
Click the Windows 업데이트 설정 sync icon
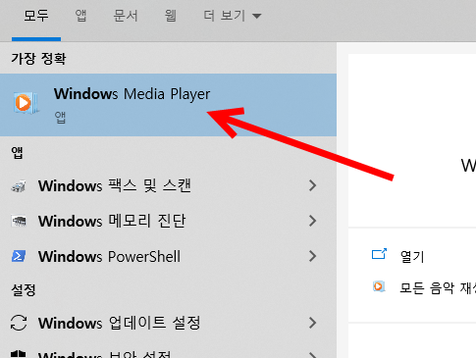tap(19, 323)
